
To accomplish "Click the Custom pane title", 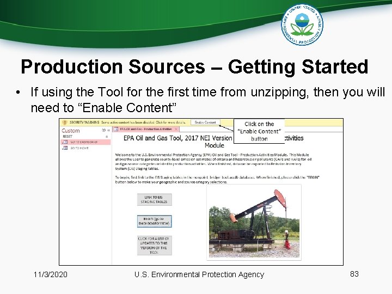I will click(71, 131).
